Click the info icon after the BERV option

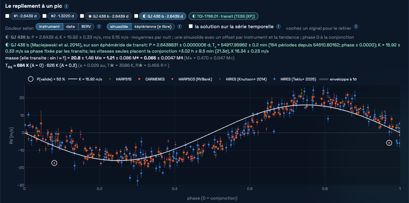point(99,27)
